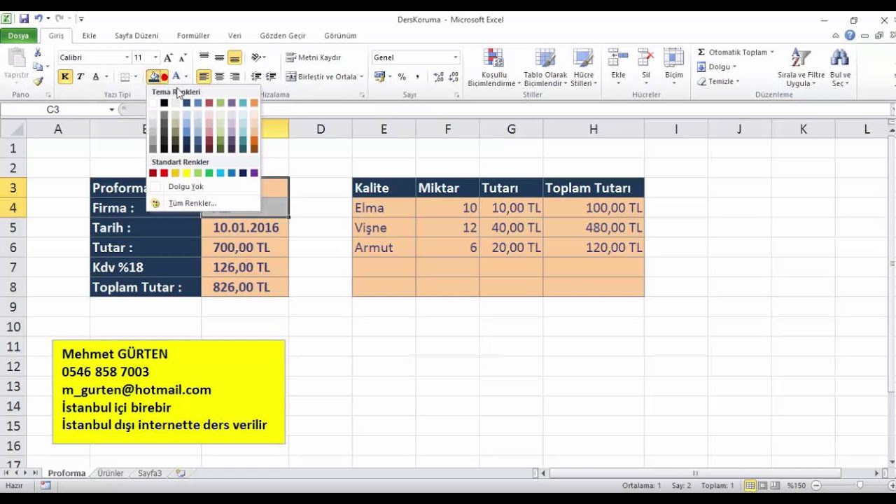Expand the font color dropdown arrow
This screenshot has width=896, height=504.
(x=185, y=77)
